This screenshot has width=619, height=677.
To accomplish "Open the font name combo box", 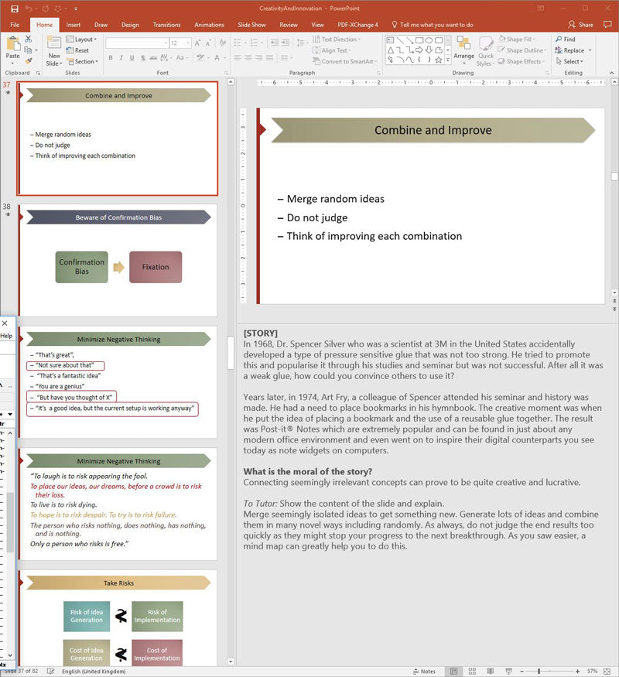I will coord(137,43).
